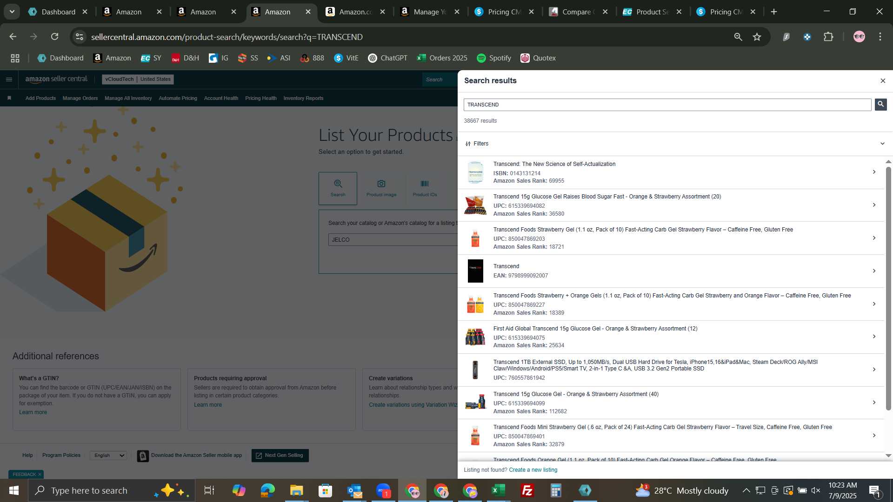Open the Filters label with sliders icon
The image size is (893, 502).
pos(477,144)
